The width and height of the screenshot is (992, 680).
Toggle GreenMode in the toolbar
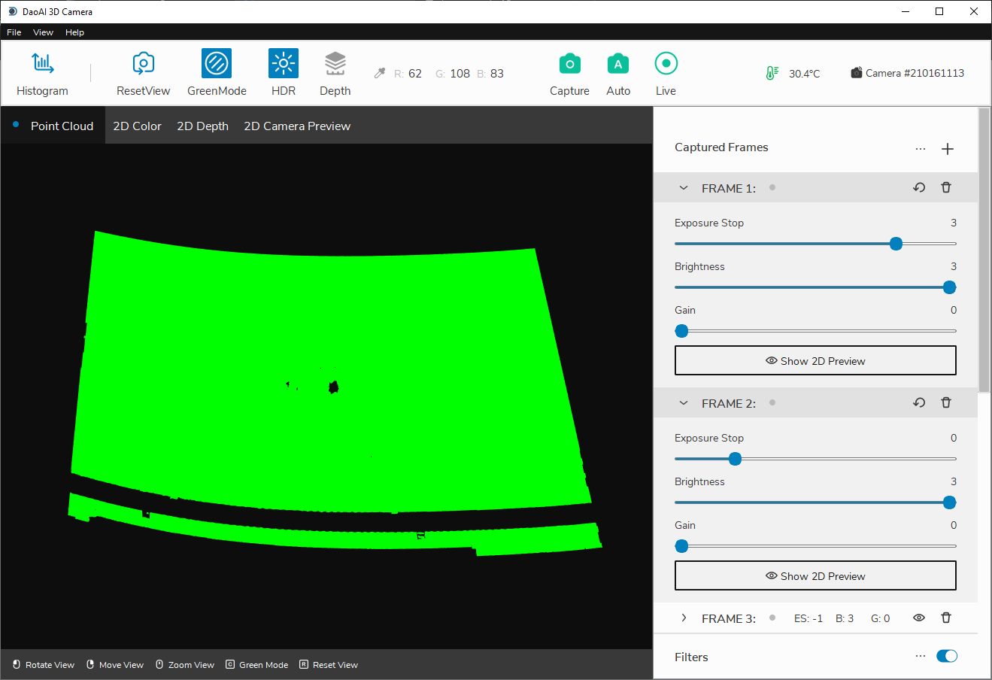tap(217, 64)
